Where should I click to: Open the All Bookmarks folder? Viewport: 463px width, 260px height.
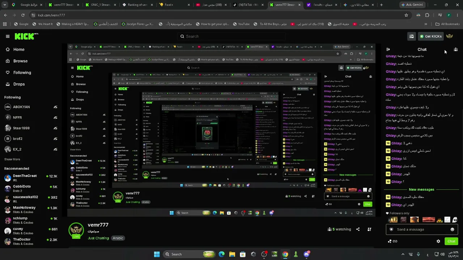447,24
